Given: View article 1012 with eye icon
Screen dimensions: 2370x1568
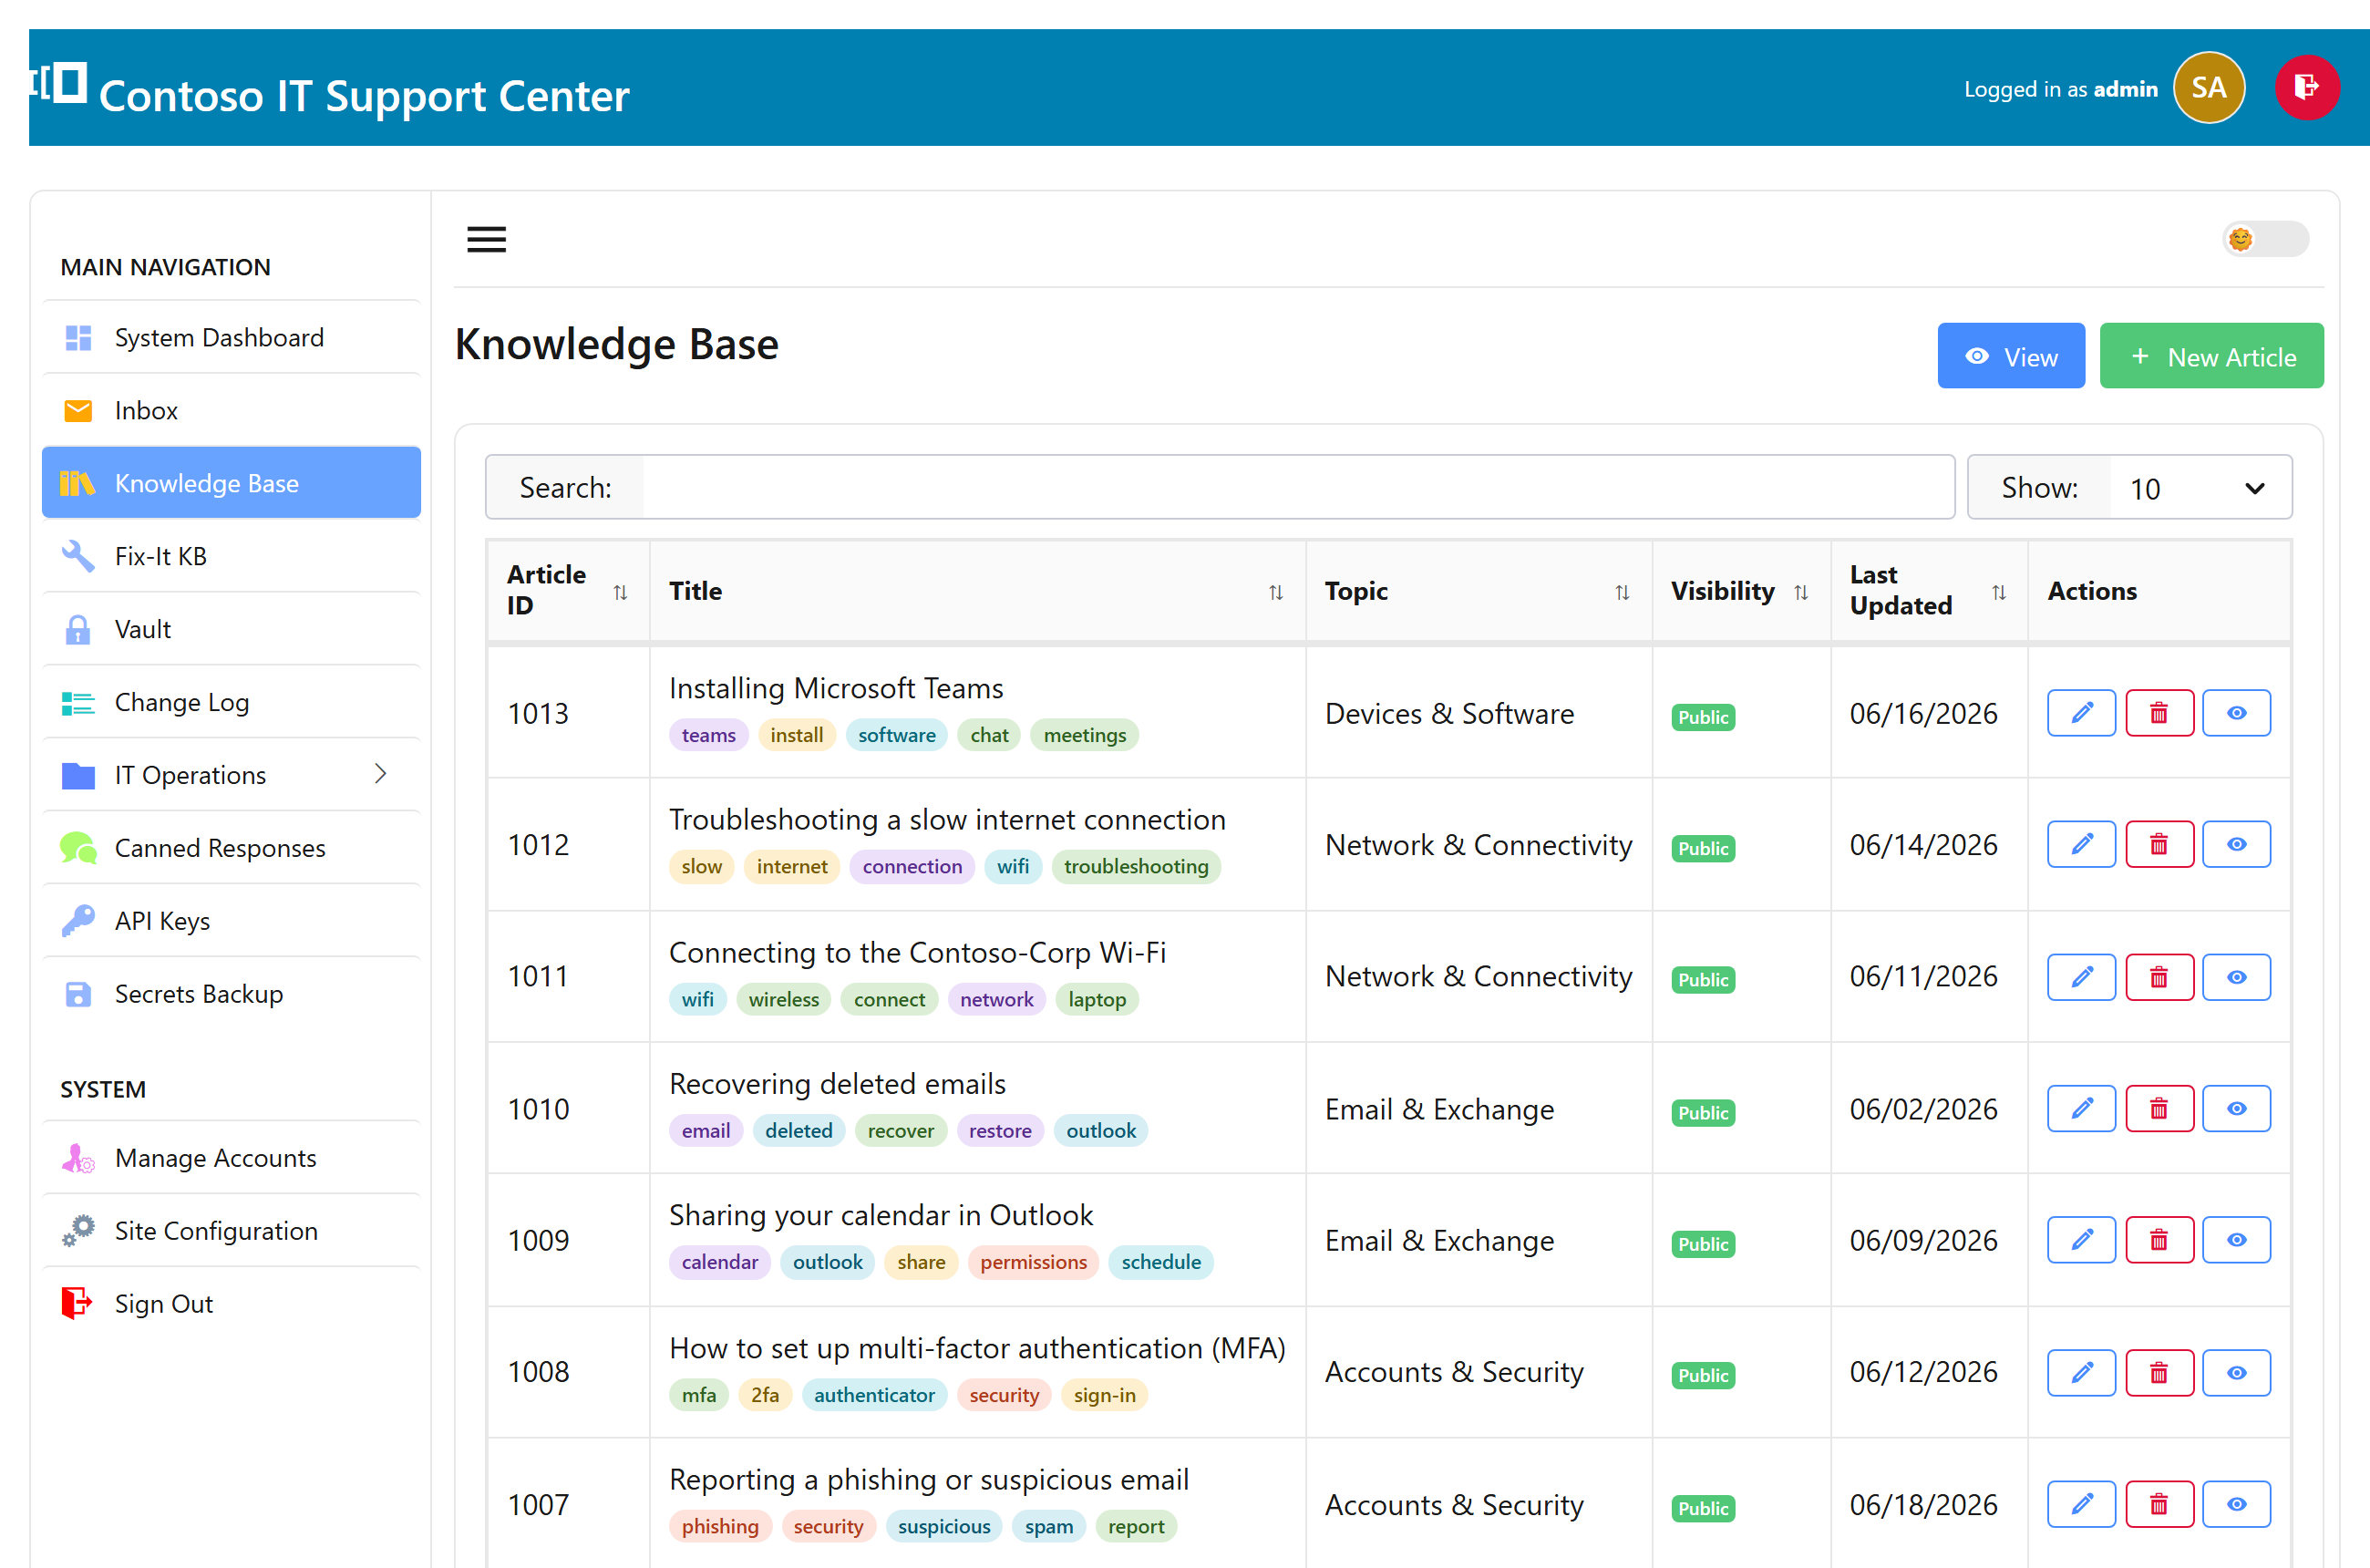Looking at the screenshot, I should (x=2236, y=845).
